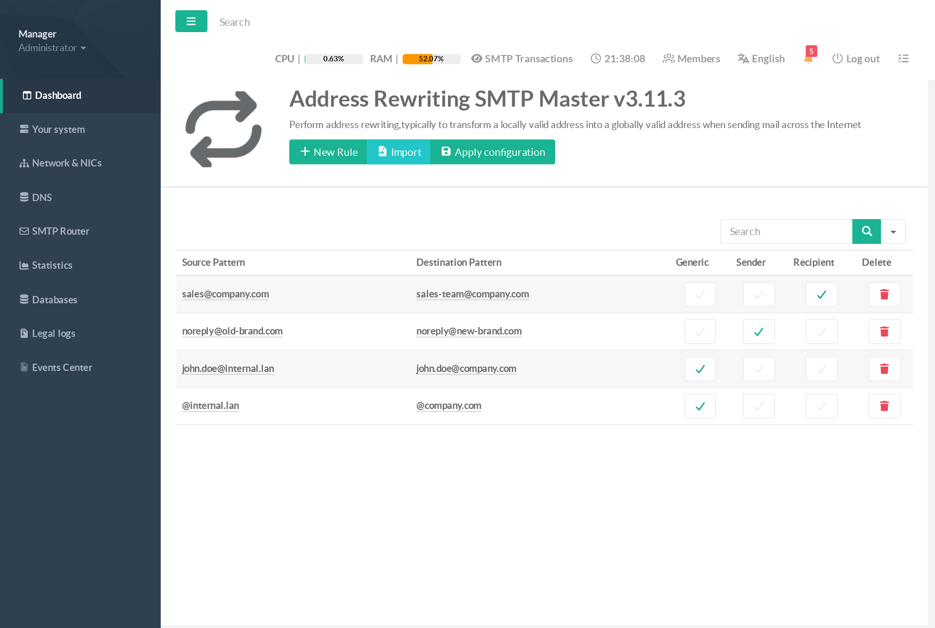Open the task list icon at top right
This screenshot has width=935, height=628.
point(903,58)
